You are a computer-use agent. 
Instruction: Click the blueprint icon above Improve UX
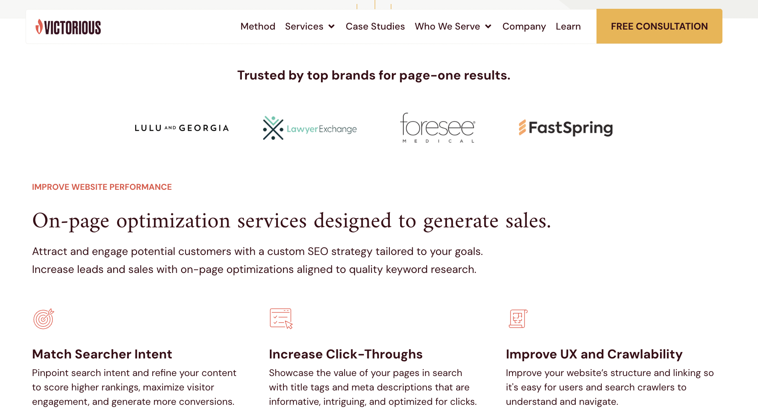[518, 318]
